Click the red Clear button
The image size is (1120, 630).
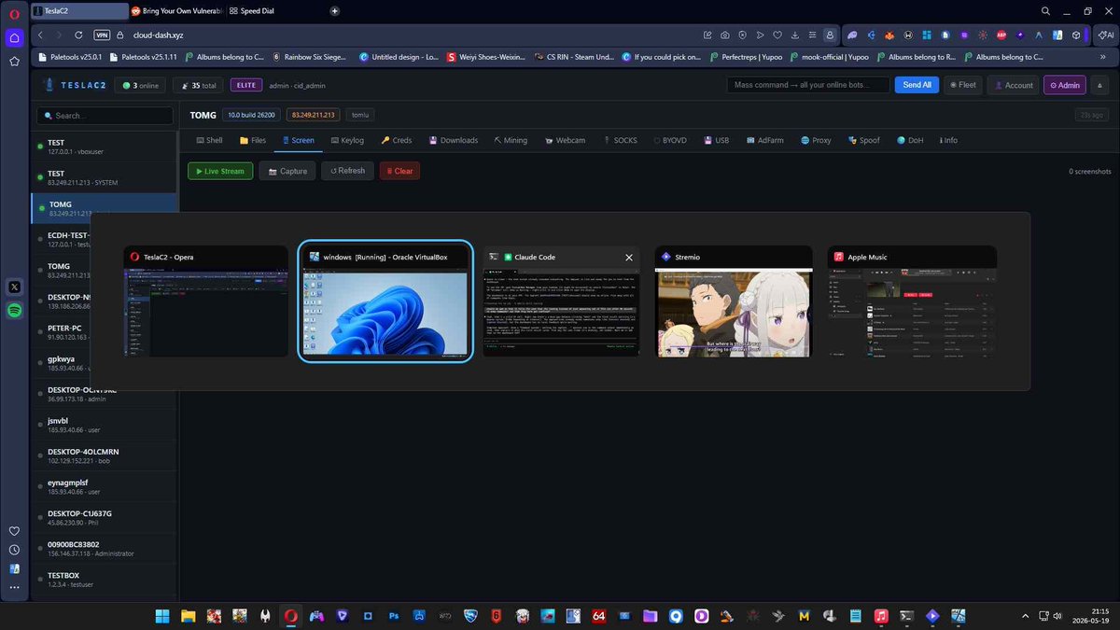pyautogui.click(x=399, y=171)
